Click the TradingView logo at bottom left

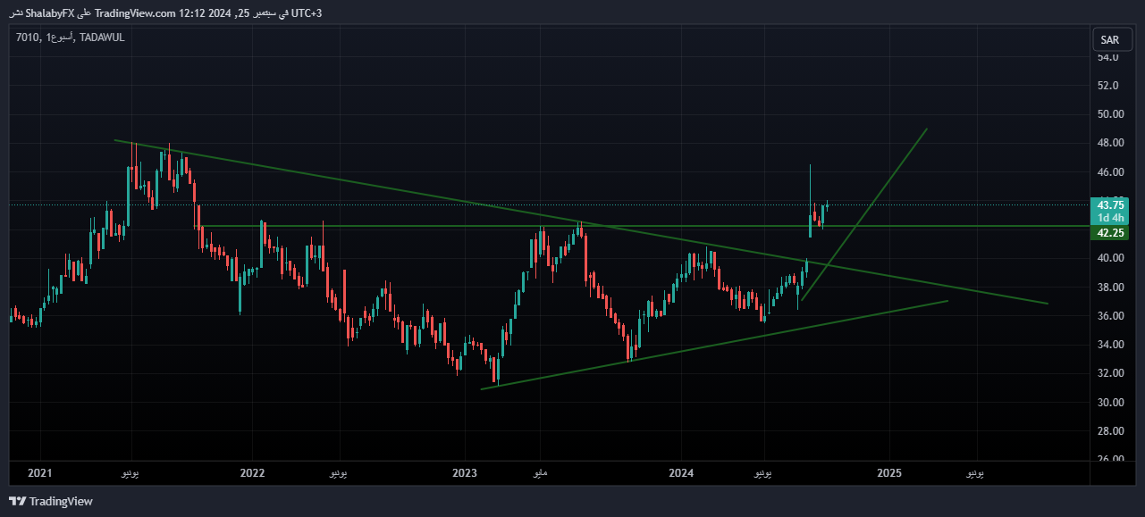(x=50, y=501)
